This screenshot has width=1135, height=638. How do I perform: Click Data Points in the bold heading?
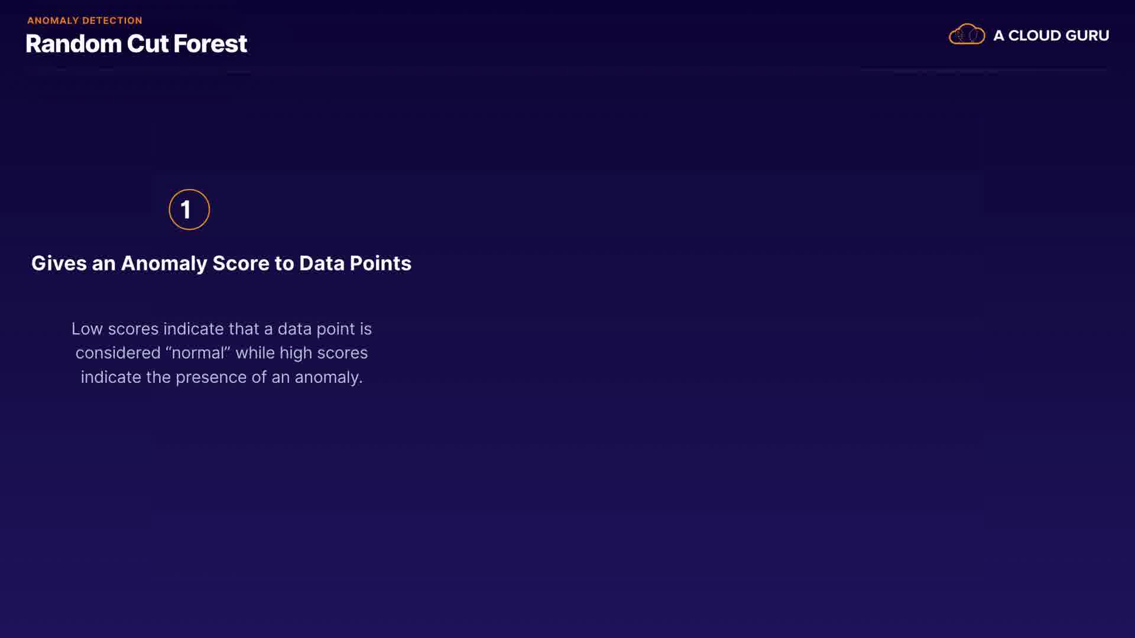[355, 263]
